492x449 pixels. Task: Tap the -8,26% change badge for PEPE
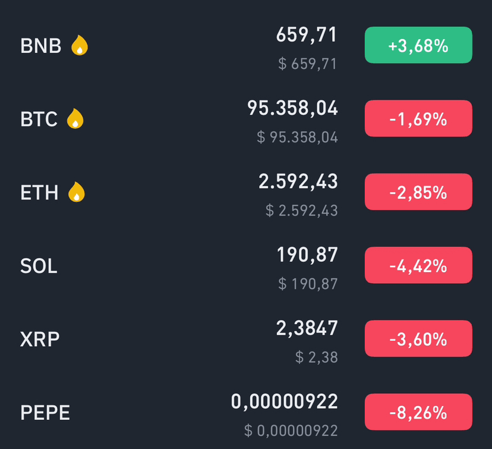(x=418, y=412)
